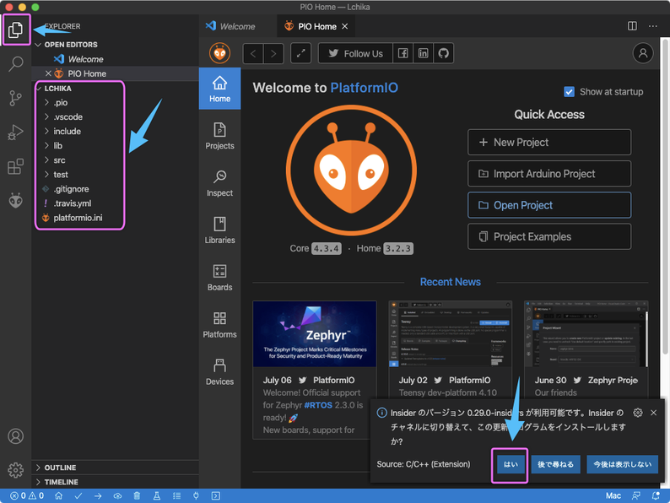670x503 pixels.
Task: Open the Boards section in PIO sidebar
Action: tap(219, 277)
